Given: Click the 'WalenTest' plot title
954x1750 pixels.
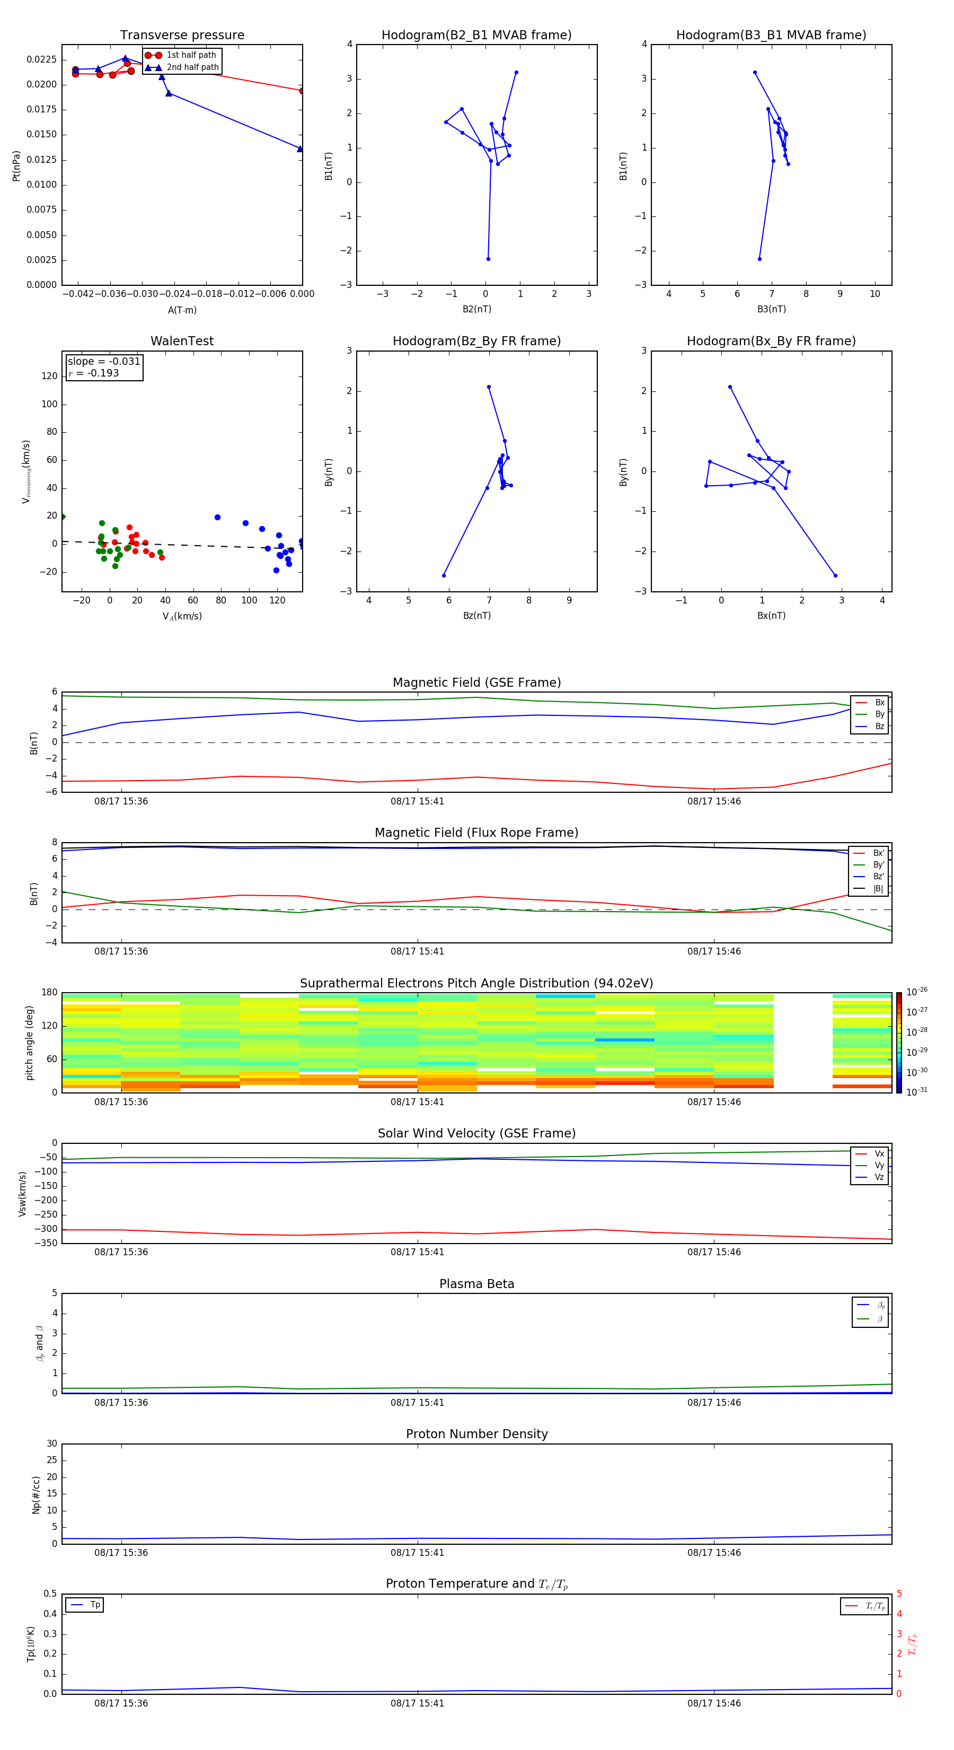Looking at the screenshot, I should (x=182, y=341).
